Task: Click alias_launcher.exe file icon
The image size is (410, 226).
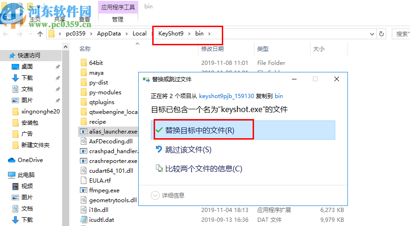Action: (x=84, y=131)
